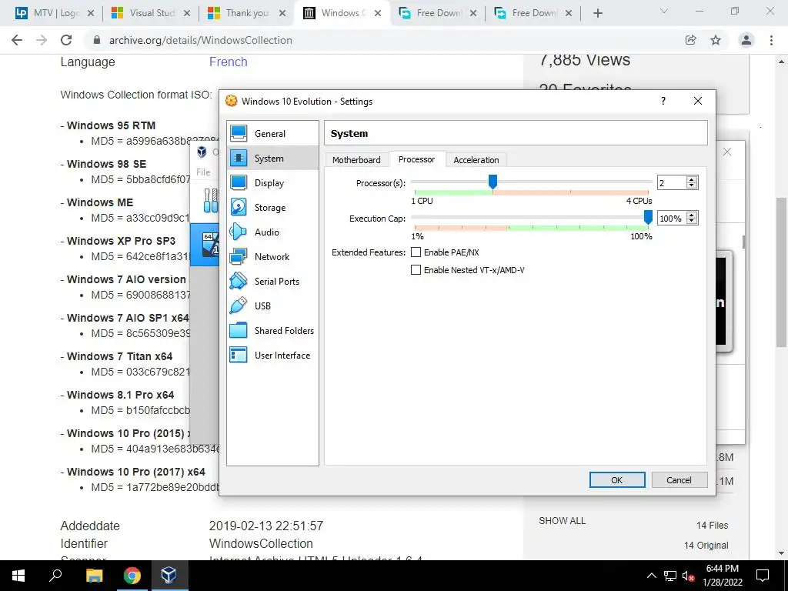Image resolution: width=788 pixels, height=591 pixels.
Task: Click the execution cap percentage field
Action: [672, 219]
